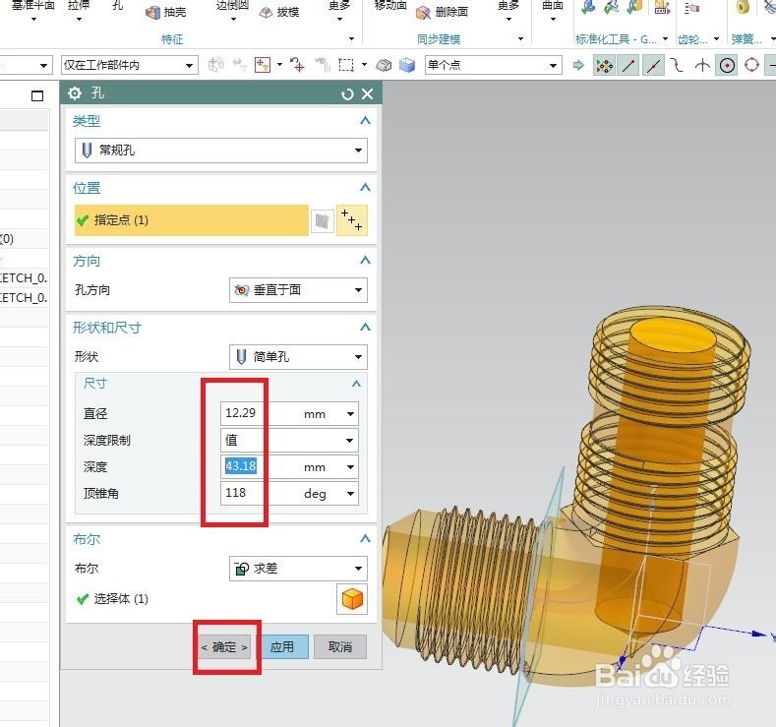Image resolution: width=776 pixels, height=727 pixels.
Task: Click the 取消 (Cancel) button
Action: [x=340, y=647]
